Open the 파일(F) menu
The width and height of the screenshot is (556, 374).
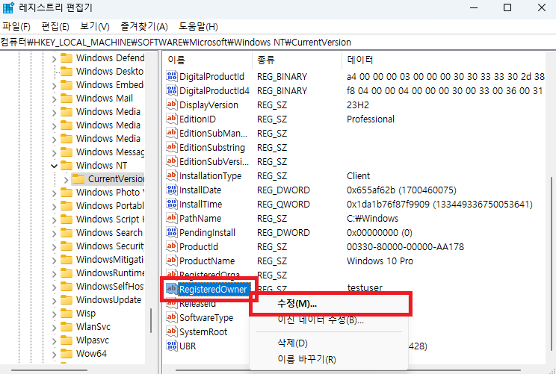[16, 27]
